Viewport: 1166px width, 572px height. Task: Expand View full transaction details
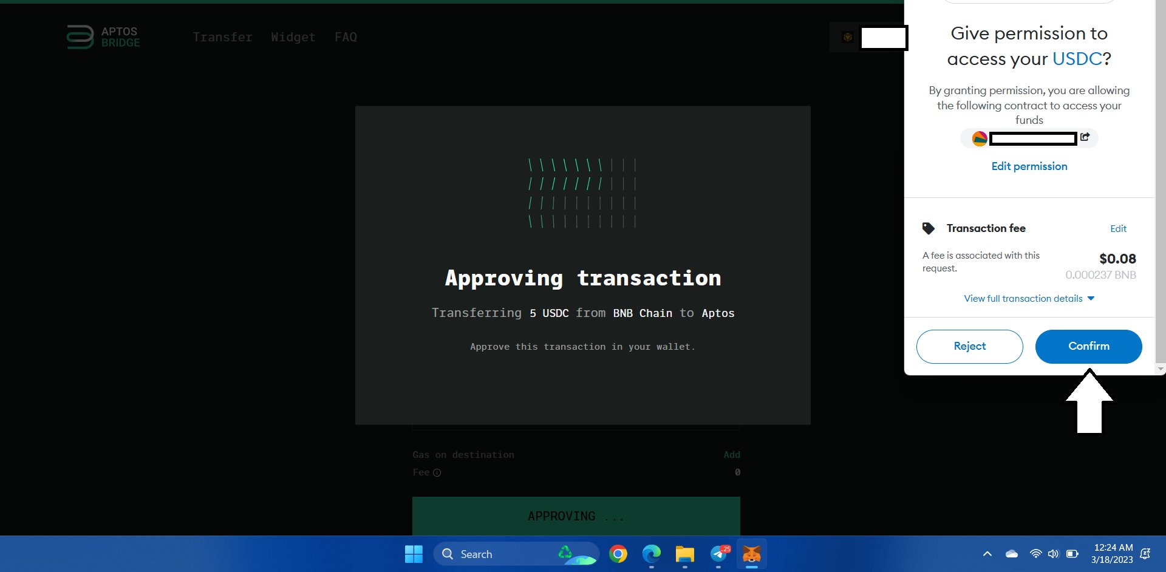1029,299
